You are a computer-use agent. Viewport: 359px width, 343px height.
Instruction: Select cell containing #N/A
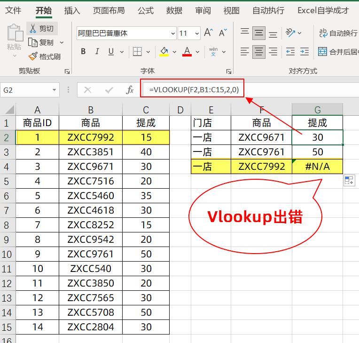point(317,167)
